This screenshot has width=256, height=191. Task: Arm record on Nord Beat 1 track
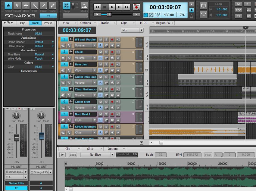pyautogui.click(x=112, y=114)
